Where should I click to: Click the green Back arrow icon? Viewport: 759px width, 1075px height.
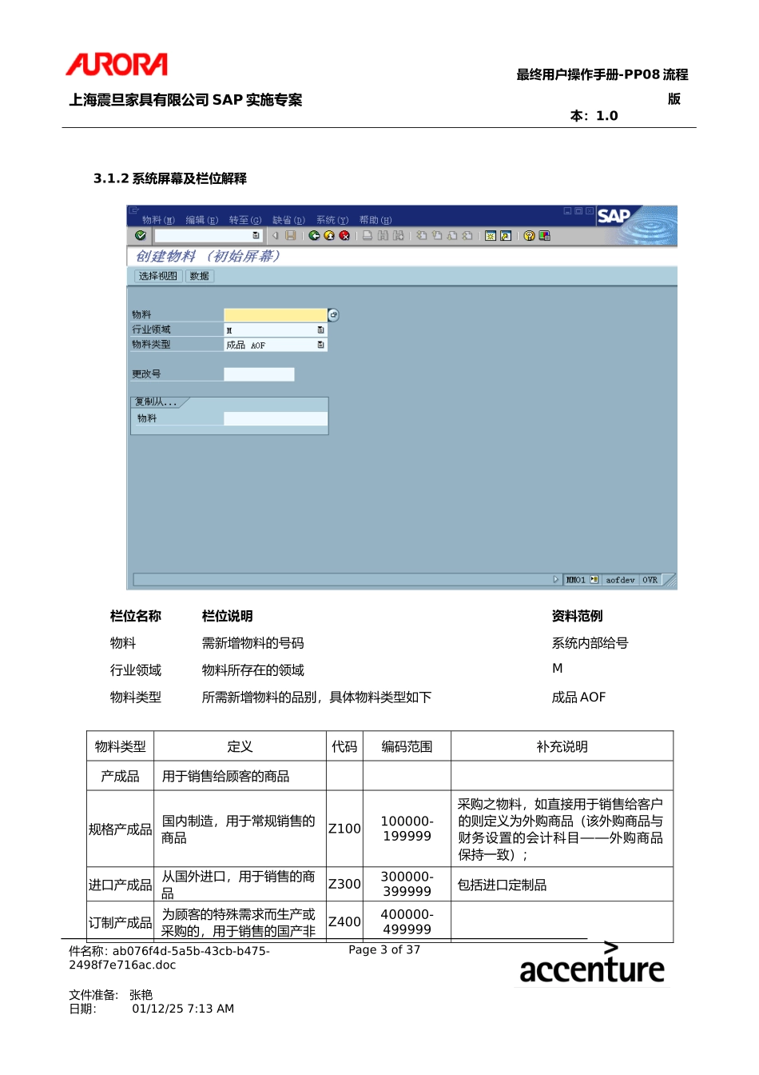click(x=314, y=236)
